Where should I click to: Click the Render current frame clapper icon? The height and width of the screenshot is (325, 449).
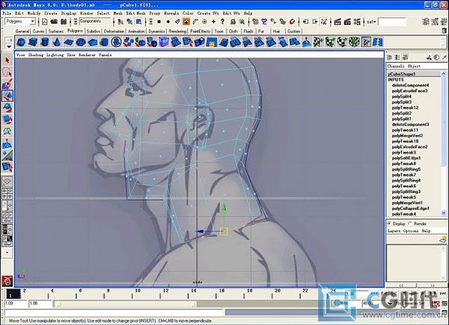pyautogui.click(x=338, y=22)
